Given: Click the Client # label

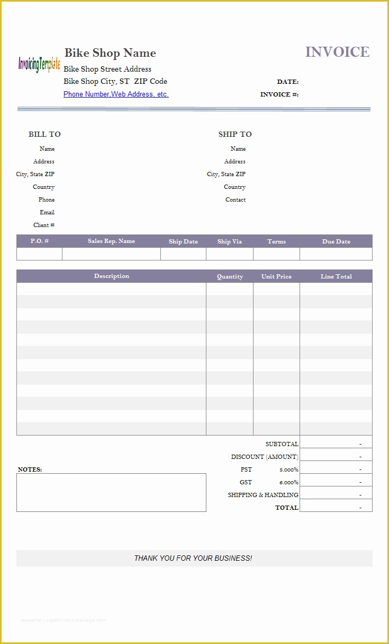Looking at the screenshot, I should coord(44,225).
